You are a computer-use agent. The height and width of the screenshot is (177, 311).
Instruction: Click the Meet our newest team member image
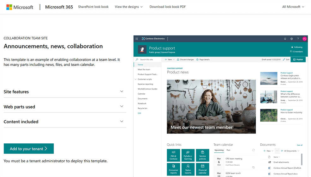[x=211, y=106]
